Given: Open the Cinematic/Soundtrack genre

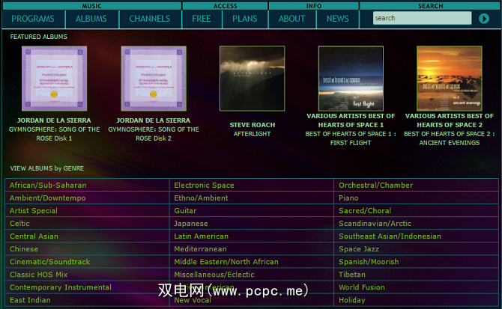Looking at the screenshot, I should click(x=50, y=262).
